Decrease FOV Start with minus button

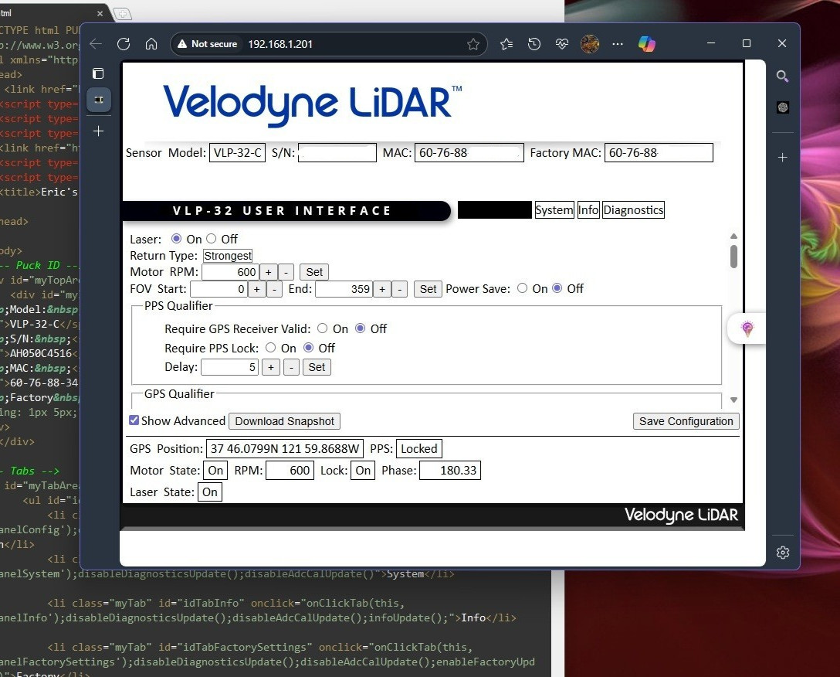[x=274, y=289]
